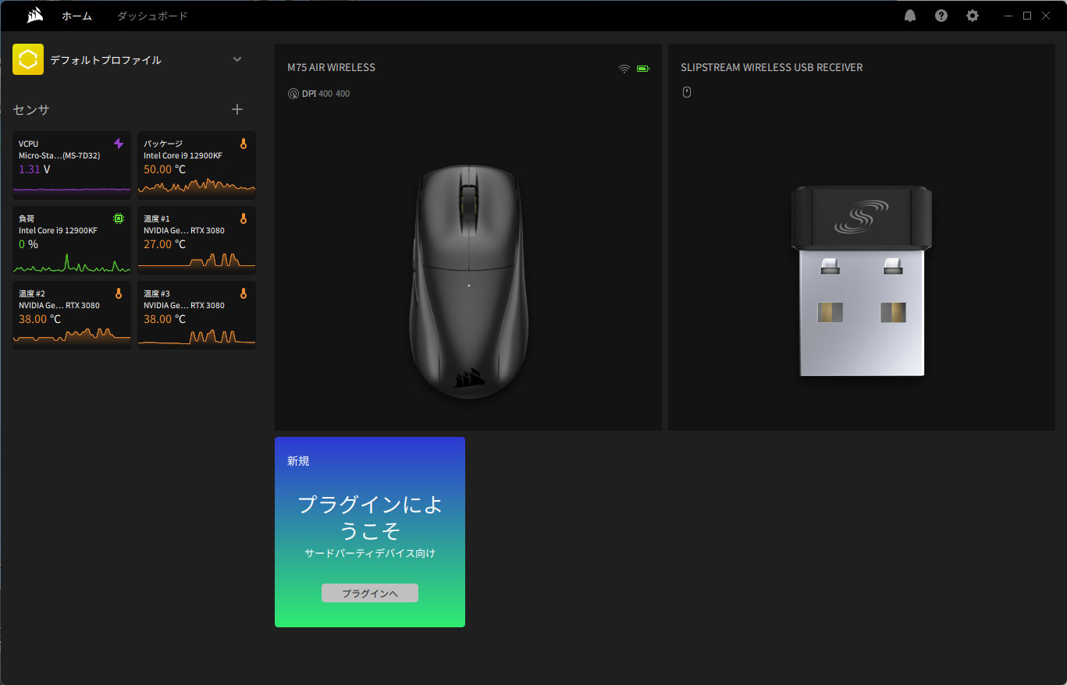Expand the デフォルトプロファイル profile dropdown
1067x685 pixels.
click(237, 59)
